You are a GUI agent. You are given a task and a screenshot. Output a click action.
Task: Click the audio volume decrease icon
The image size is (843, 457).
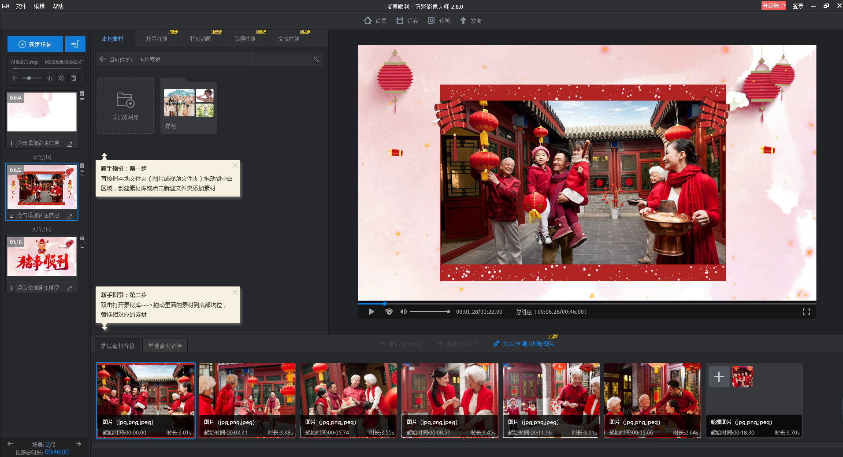15,78
